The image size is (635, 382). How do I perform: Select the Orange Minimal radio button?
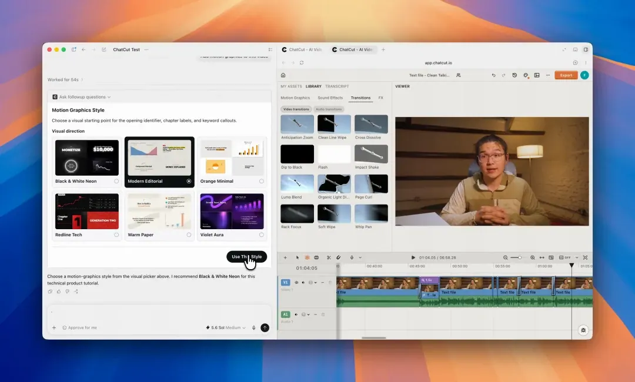(261, 181)
